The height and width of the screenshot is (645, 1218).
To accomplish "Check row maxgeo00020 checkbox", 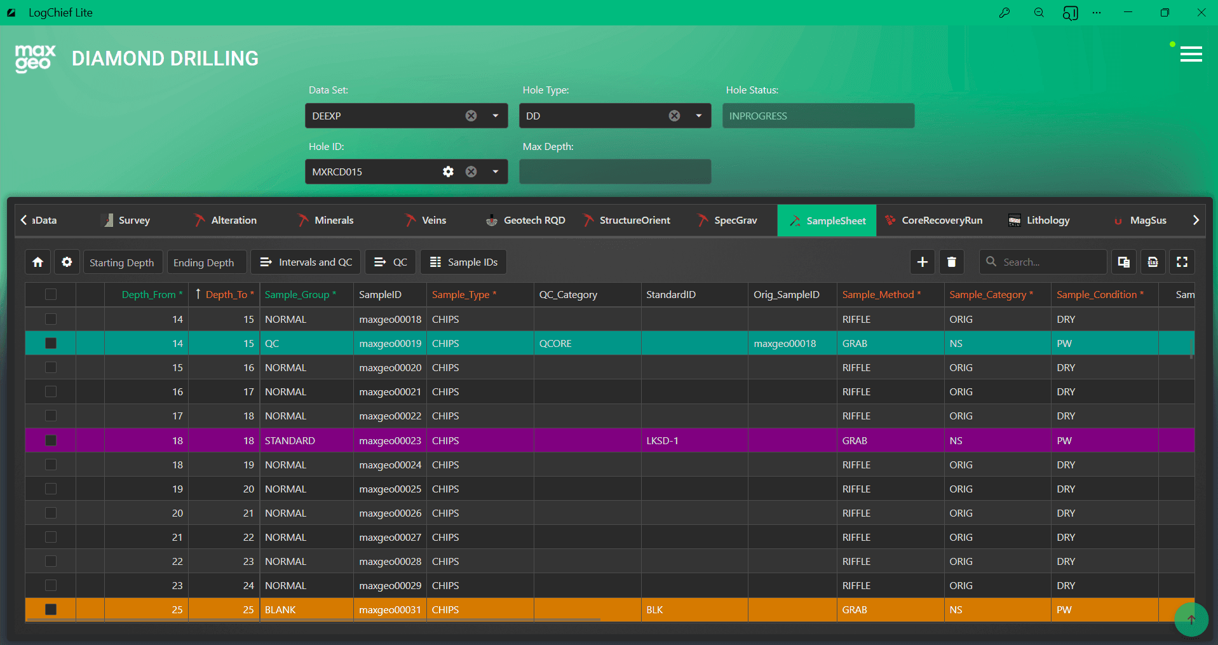I will (x=51, y=367).
